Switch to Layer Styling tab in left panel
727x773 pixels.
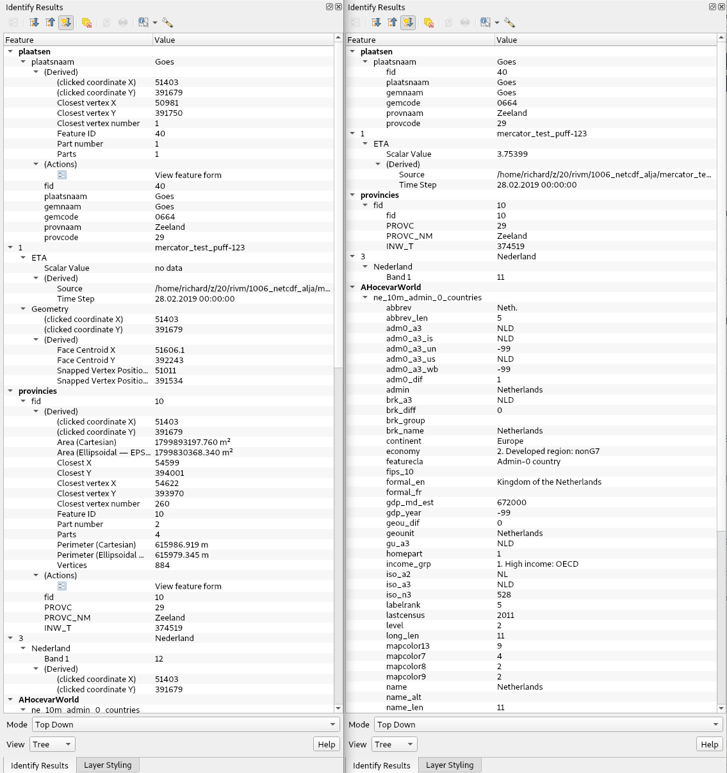click(x=108, y=765)
